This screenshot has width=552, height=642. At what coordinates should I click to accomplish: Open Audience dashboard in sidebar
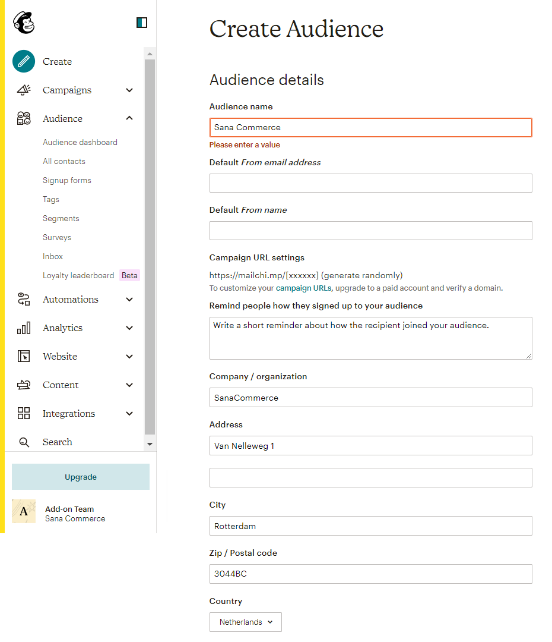pyautogui.click(x=80, y=143)
